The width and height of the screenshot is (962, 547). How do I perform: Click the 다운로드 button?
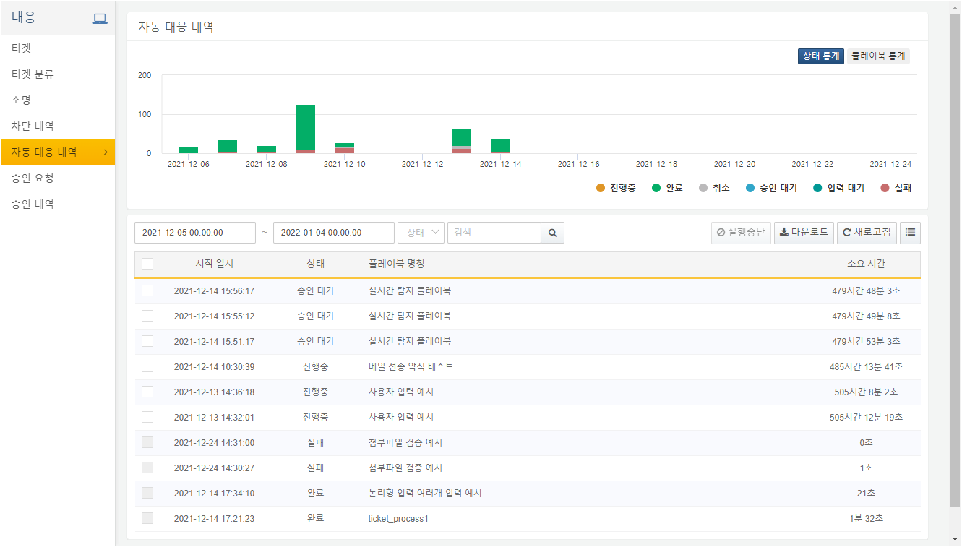pyautogui.click(x=804, y=233)
